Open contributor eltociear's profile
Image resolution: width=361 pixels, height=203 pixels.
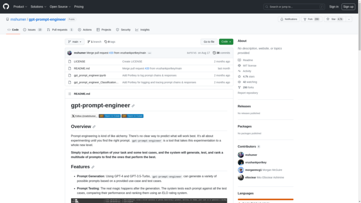251,178
